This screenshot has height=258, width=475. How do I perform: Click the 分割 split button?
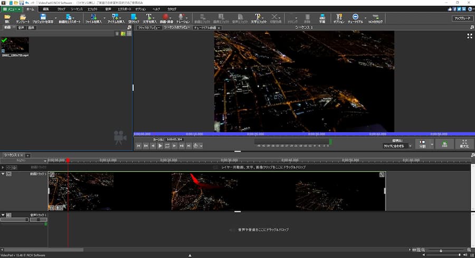point(422,144)
